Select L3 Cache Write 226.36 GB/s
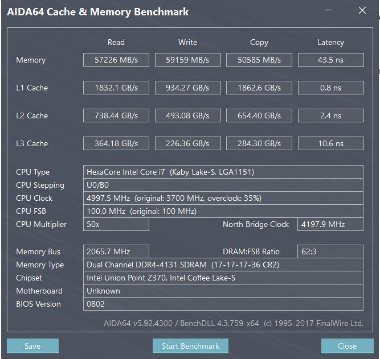 click(x=188, y=143)
